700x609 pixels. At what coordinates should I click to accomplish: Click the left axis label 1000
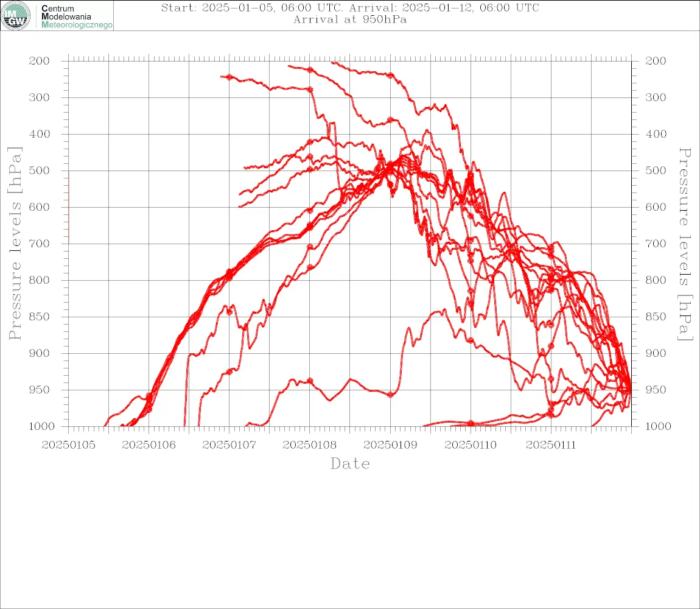(41, 426)
